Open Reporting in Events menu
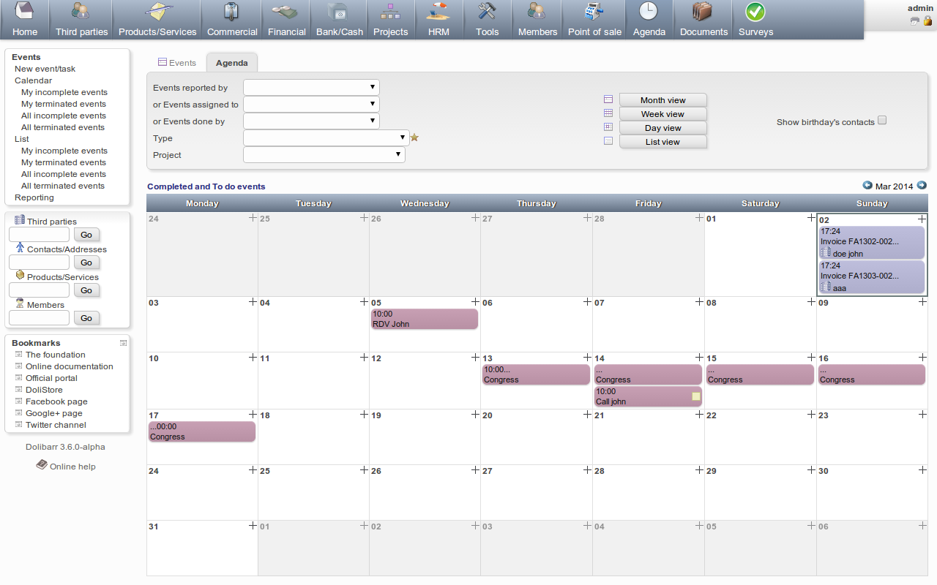The height and width of the screenshot is (585, 937). [x=34, y=197]
